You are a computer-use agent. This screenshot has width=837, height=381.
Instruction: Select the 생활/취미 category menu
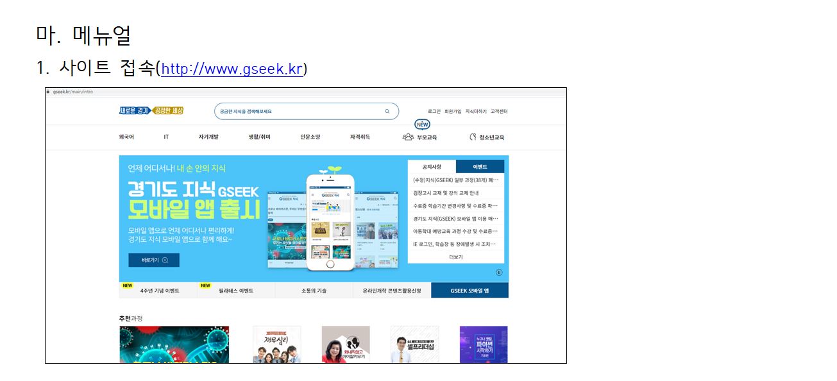point(260,137)
